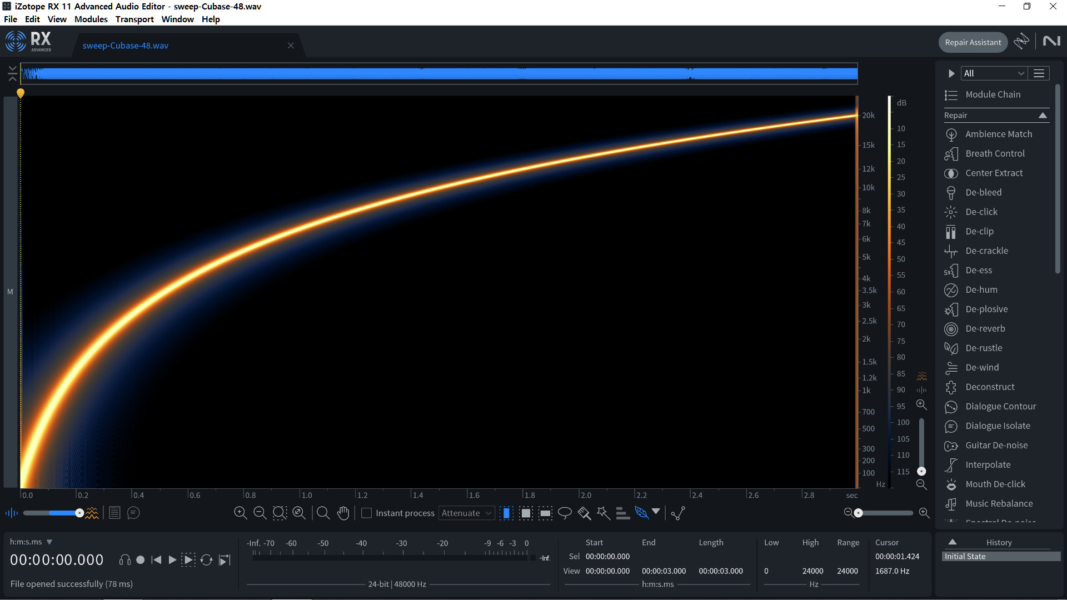Select the Harmonics selection tool
This screenshot has height=600, width=1067.
[x=622, y=513]
